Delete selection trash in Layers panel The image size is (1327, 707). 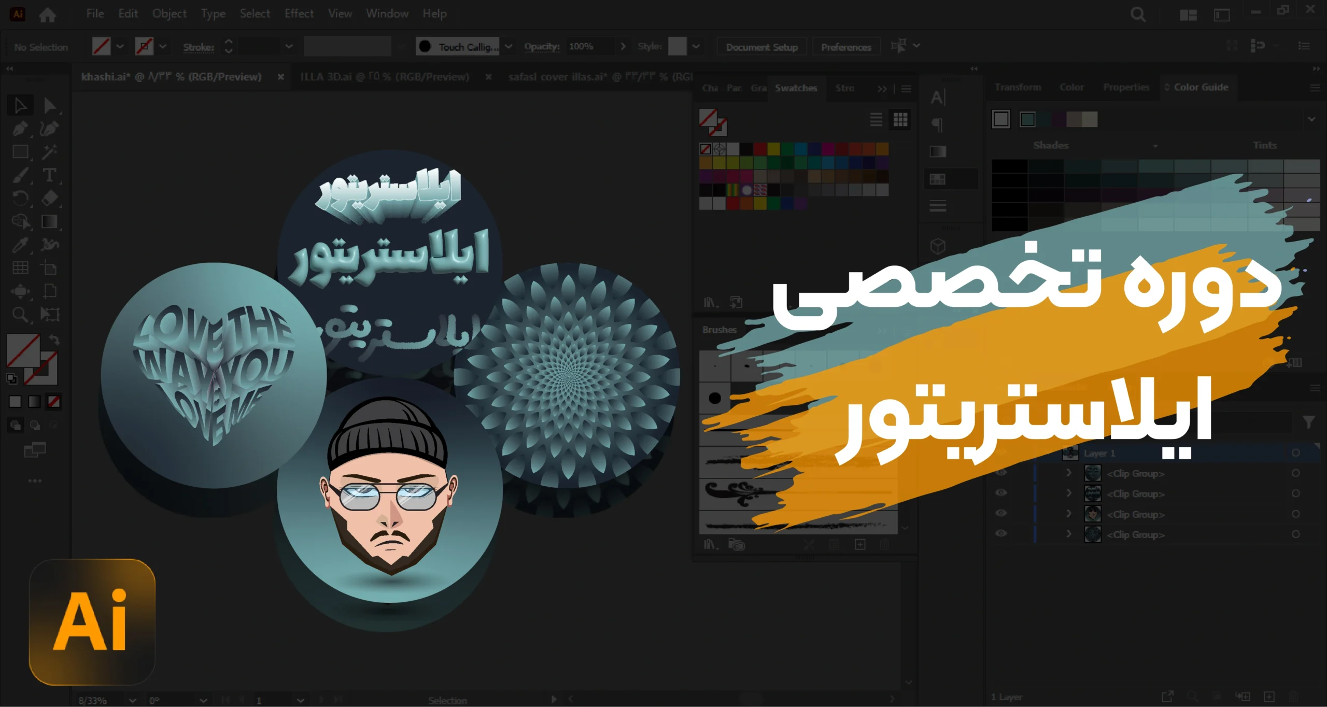[x=1294, y=697]
